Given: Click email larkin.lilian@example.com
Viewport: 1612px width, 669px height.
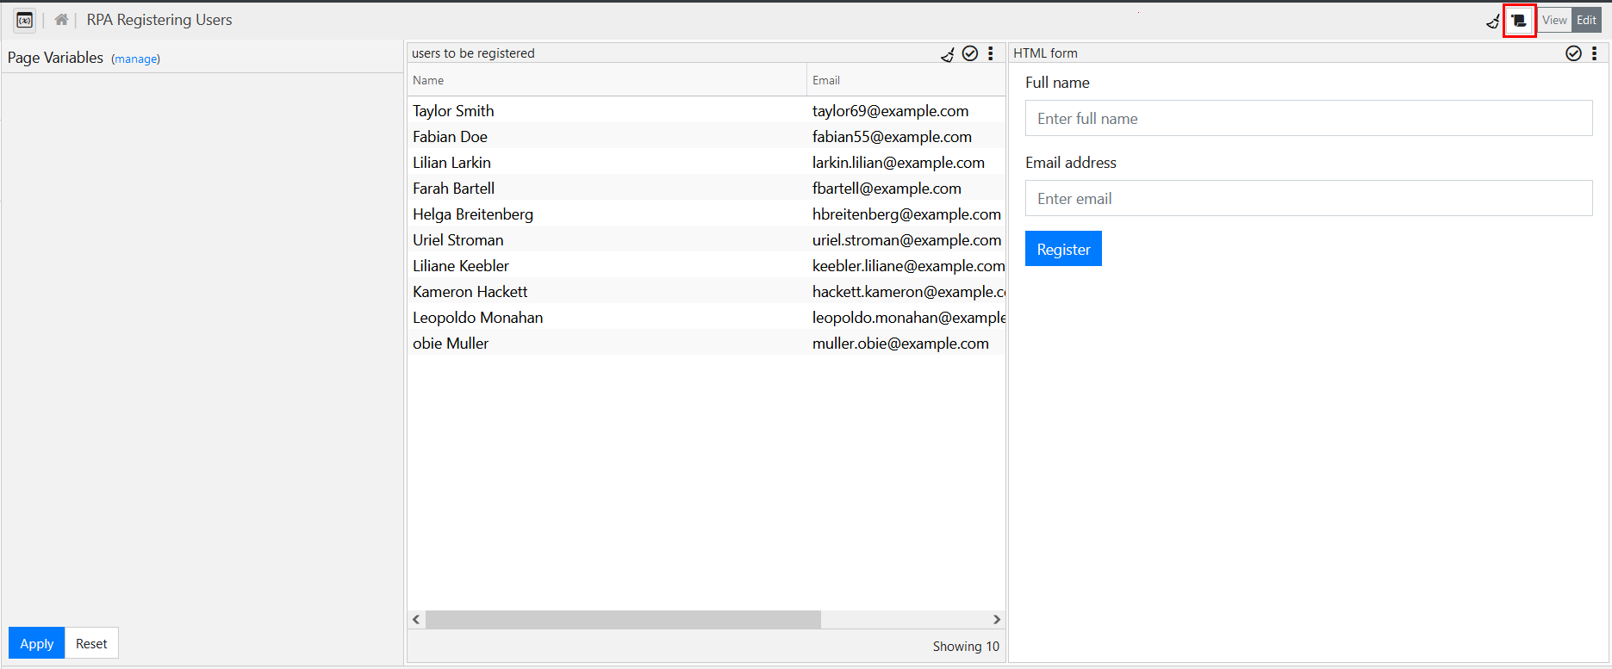Looking at the screenshot, I should click(x=899, y=162).
